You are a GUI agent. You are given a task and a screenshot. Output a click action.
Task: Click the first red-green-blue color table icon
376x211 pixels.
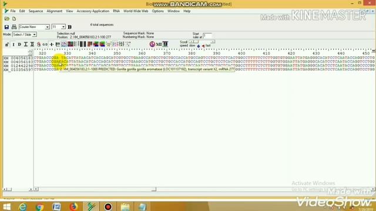pyautogui.click(x=96, y=45)
